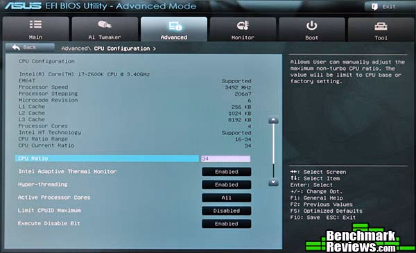
Task: Click the Microcode Revision label
Action: click(48, 100)
